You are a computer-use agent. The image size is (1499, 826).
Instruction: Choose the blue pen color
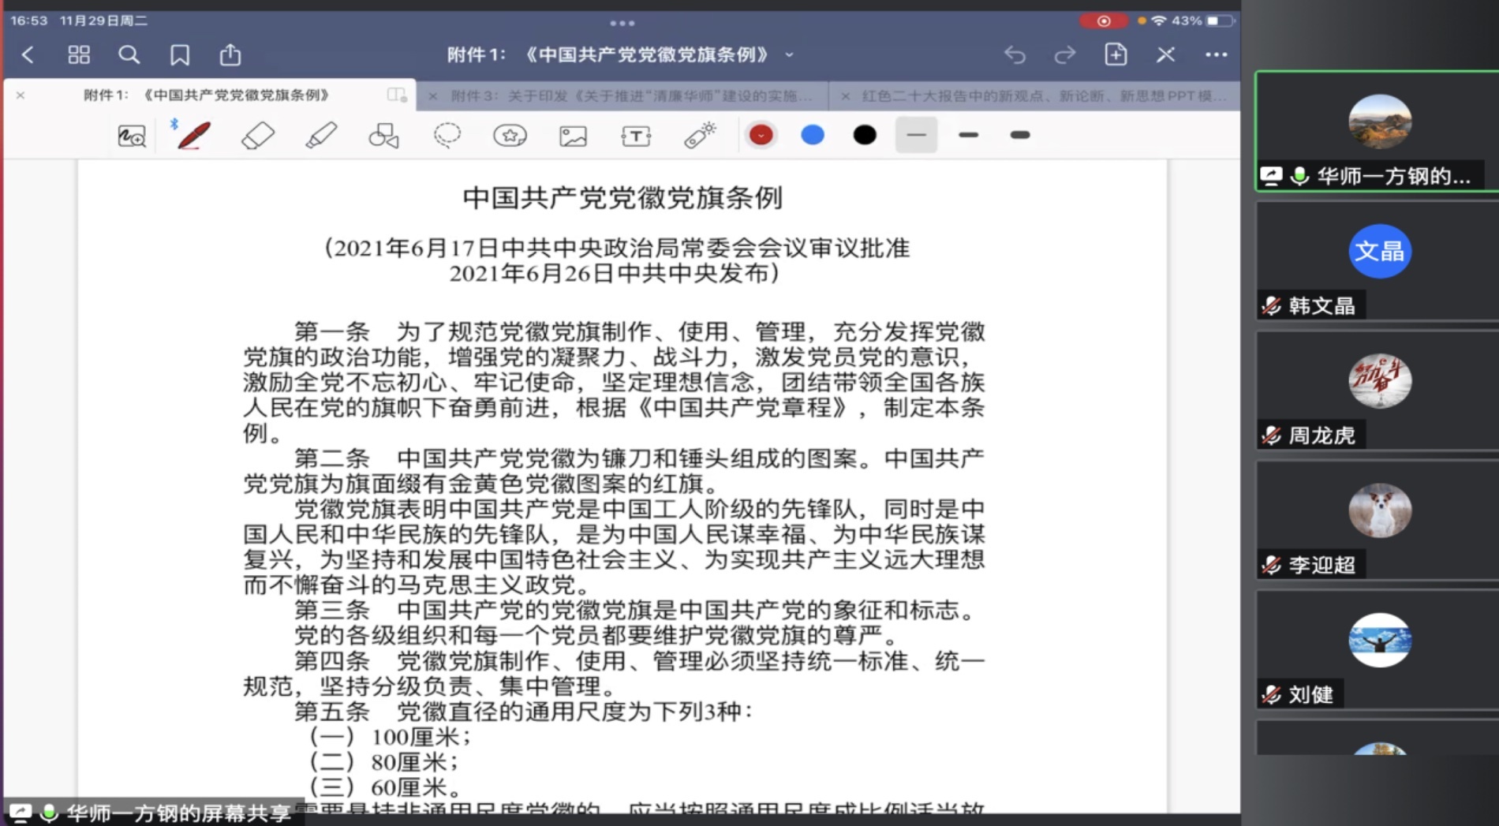pos(813,135)
